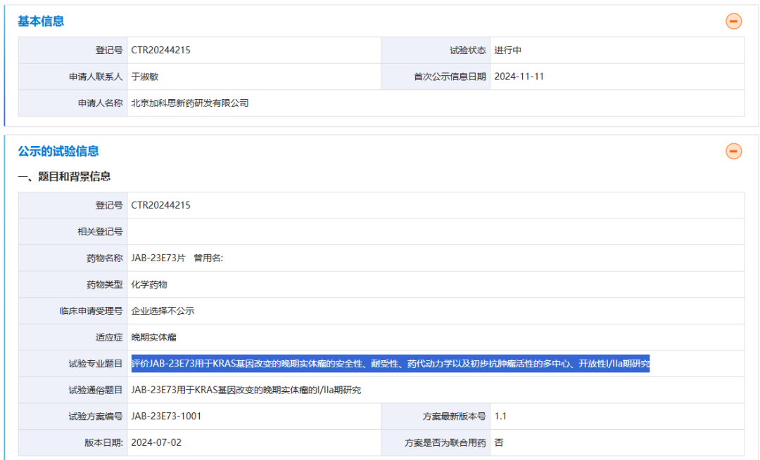Click registration number CTR20244215 in 基本信息 table
760x460 pixels.
(160, 51)
